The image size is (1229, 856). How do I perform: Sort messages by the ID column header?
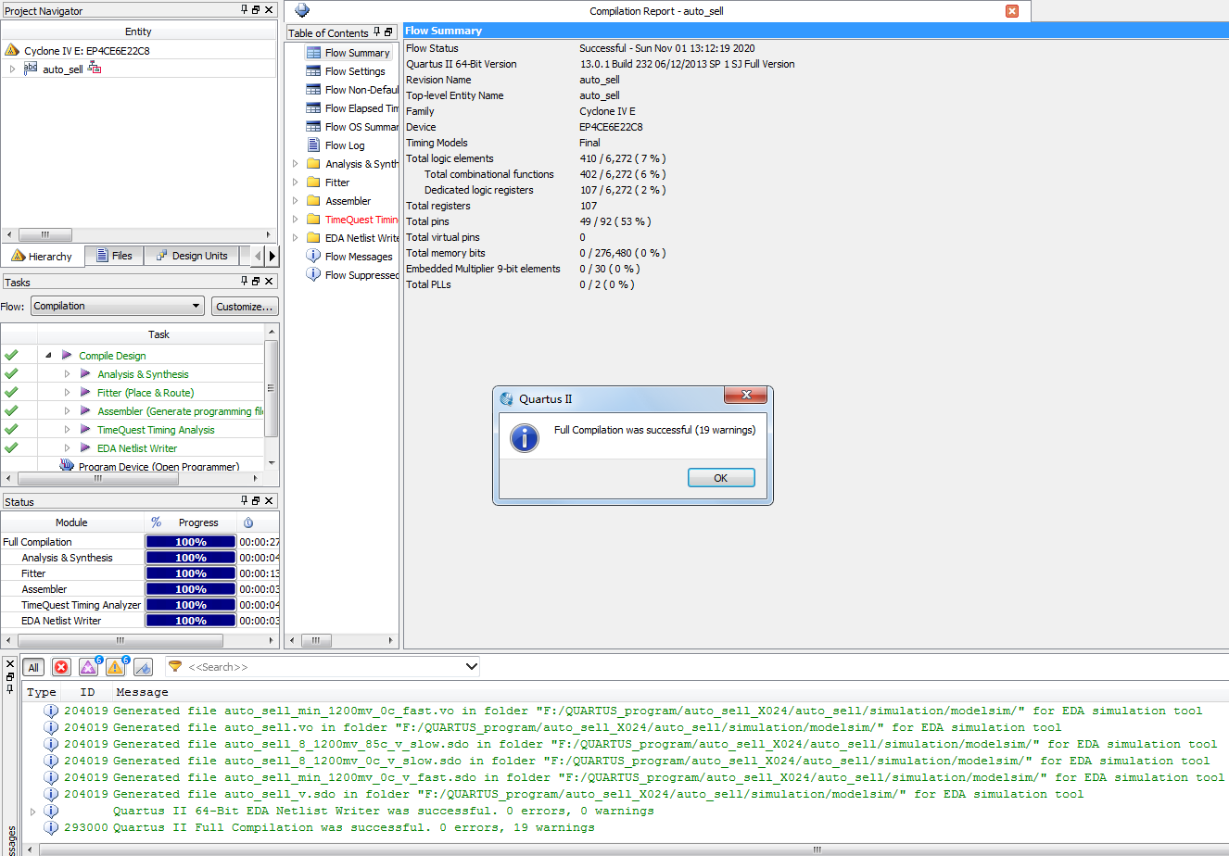point(88,692)
